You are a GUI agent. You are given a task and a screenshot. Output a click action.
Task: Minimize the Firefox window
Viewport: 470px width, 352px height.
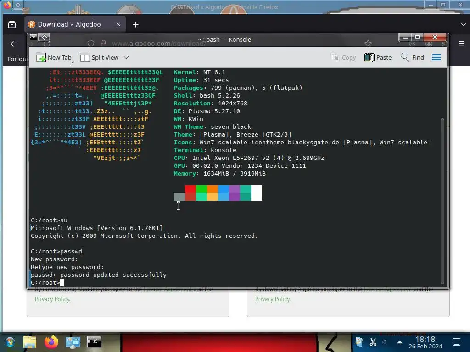[x=431, y=5]
